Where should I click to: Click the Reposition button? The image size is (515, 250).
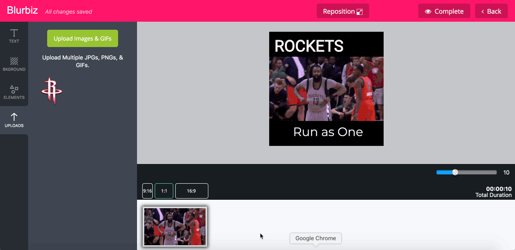[x=343, y=11]
